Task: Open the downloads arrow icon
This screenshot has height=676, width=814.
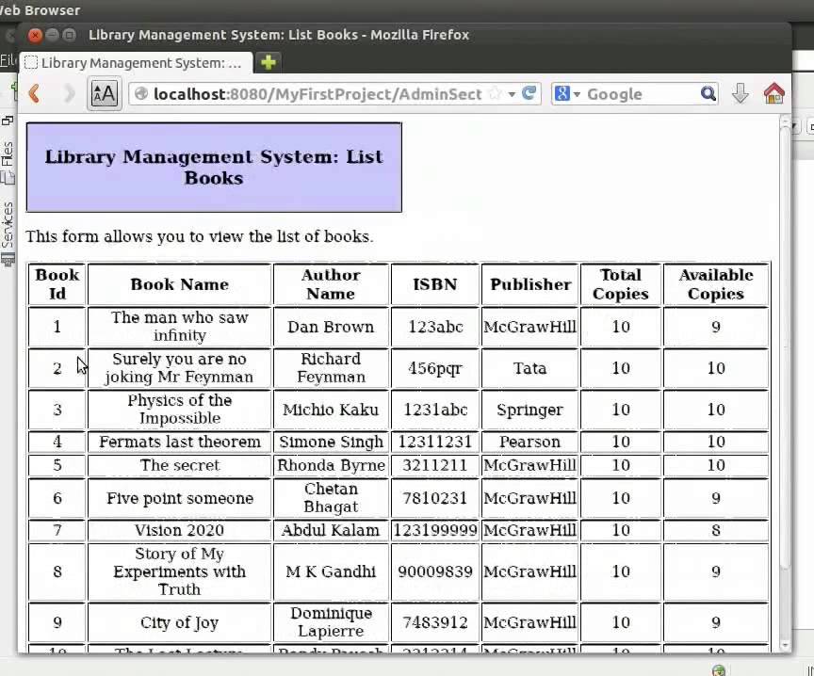Action: [x=740, y=94]
